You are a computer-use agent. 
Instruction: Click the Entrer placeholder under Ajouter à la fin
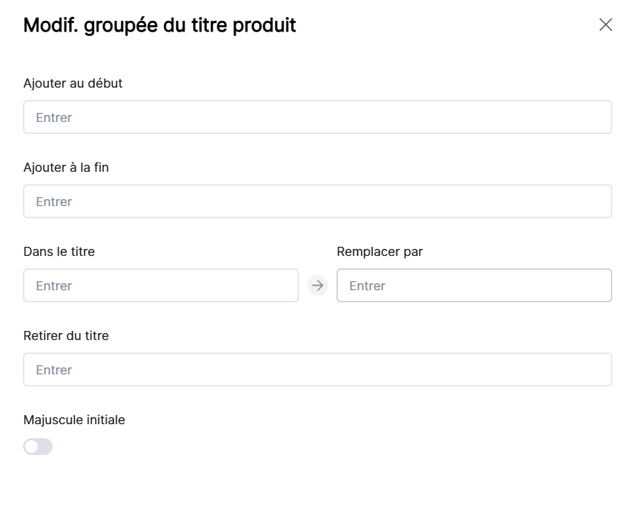(54, 201)
